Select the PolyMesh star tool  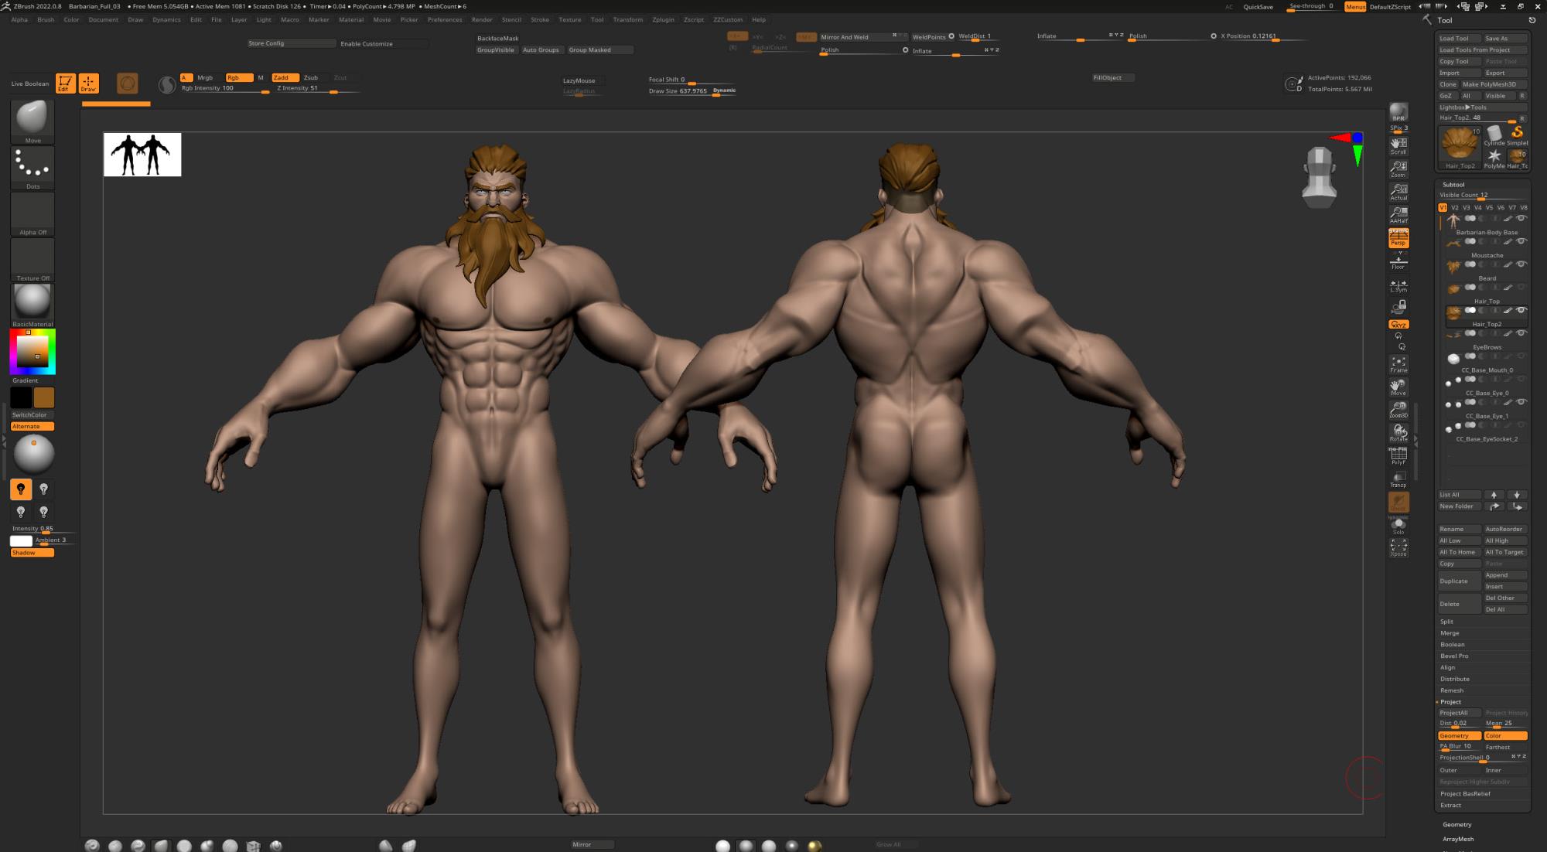tap(1494, 157)
